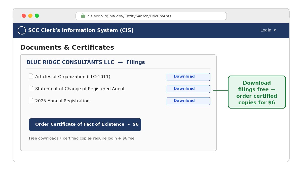This screenshot has width=302, height=170.
Task: Download the Articles of Organization (LLC-1011)
Action: pyautogui.click(x=188, y=77)
